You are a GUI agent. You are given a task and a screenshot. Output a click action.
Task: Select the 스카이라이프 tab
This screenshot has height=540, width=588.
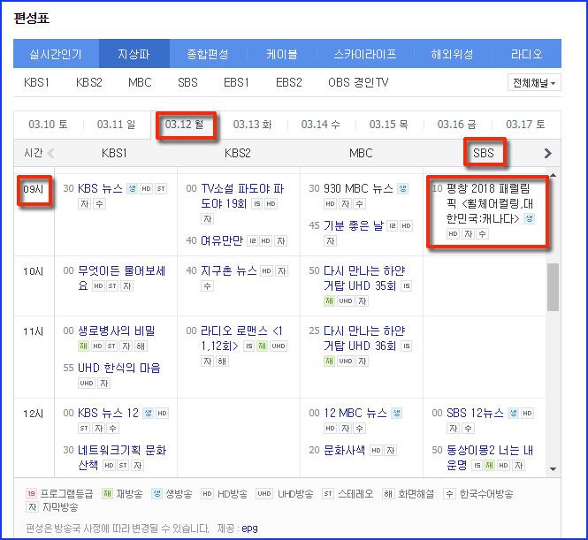(365, 54)
